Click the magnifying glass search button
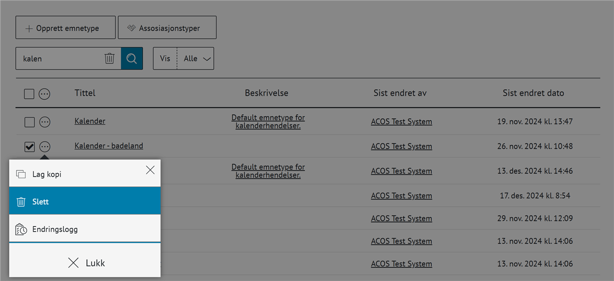Viewport: 614px width, 281px height. point(131,58)
